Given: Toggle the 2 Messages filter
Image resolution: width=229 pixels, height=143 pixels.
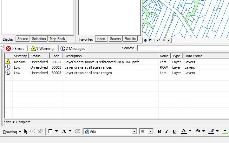Looking at the screenshot, I should point(73,48).
